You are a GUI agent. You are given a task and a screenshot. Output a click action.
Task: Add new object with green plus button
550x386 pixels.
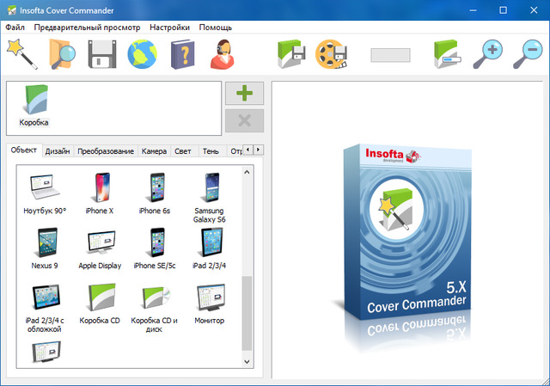click(244, 93)
